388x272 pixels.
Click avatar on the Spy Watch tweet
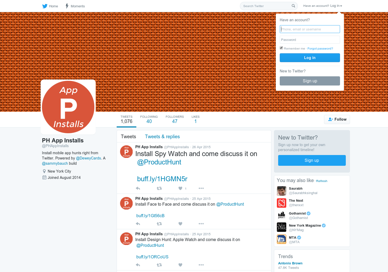[x=126, y=152]
